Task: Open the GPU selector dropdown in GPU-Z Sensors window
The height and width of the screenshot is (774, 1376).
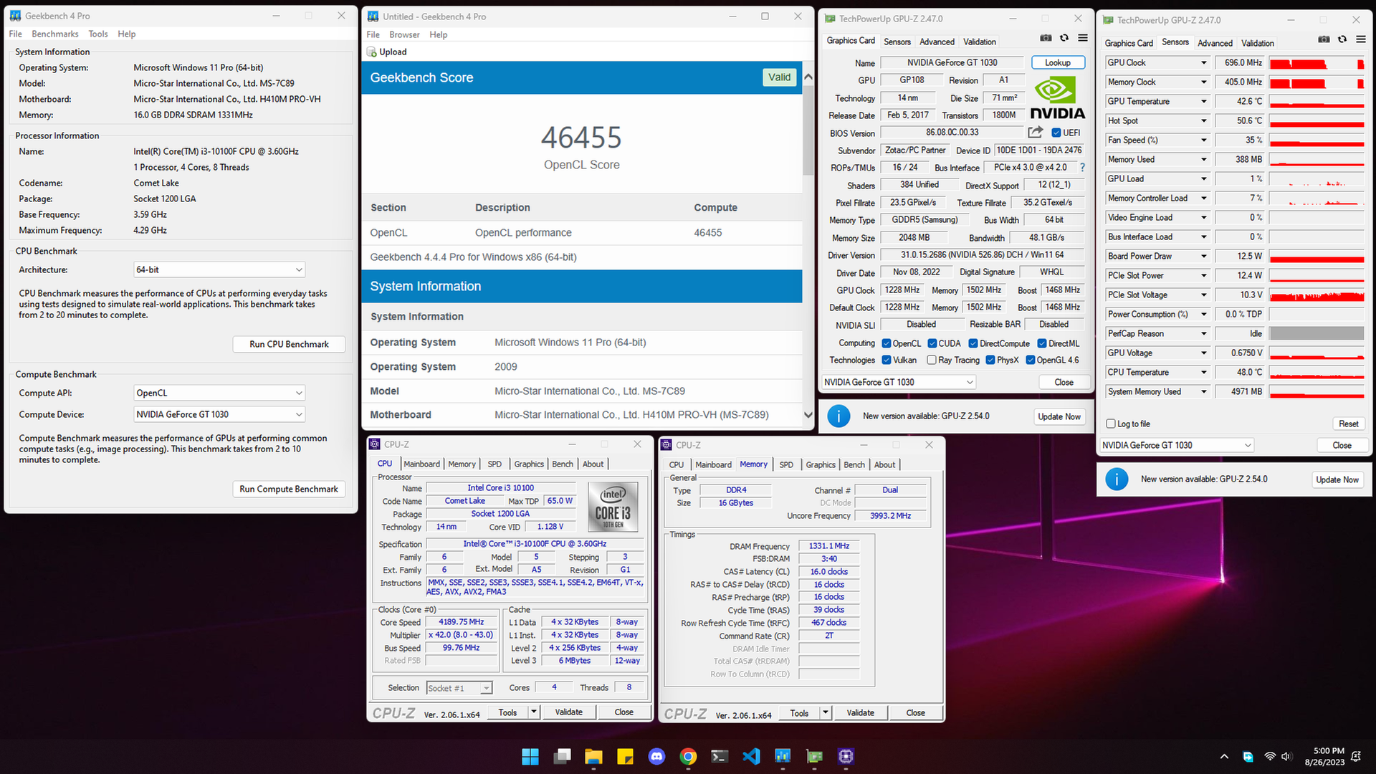Action: coord(1176,445)
